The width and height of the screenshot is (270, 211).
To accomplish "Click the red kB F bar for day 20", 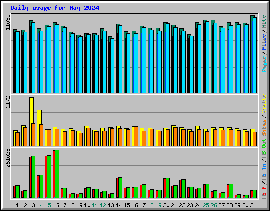I will [165, 188].
